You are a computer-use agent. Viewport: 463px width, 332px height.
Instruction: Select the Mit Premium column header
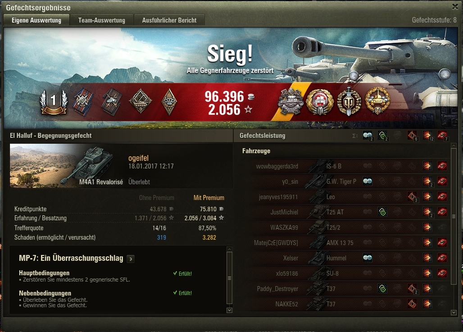click(209, 198)
